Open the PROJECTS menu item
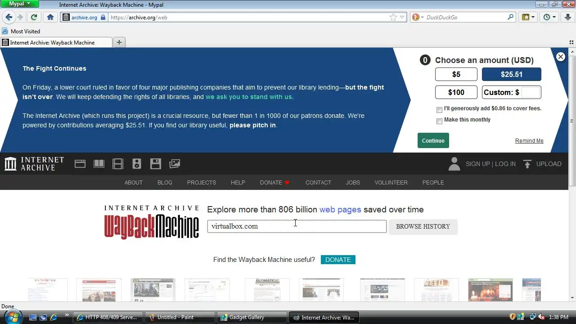 pos(202,182)
